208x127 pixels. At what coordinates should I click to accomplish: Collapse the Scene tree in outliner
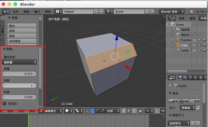(x=168, y=24)
